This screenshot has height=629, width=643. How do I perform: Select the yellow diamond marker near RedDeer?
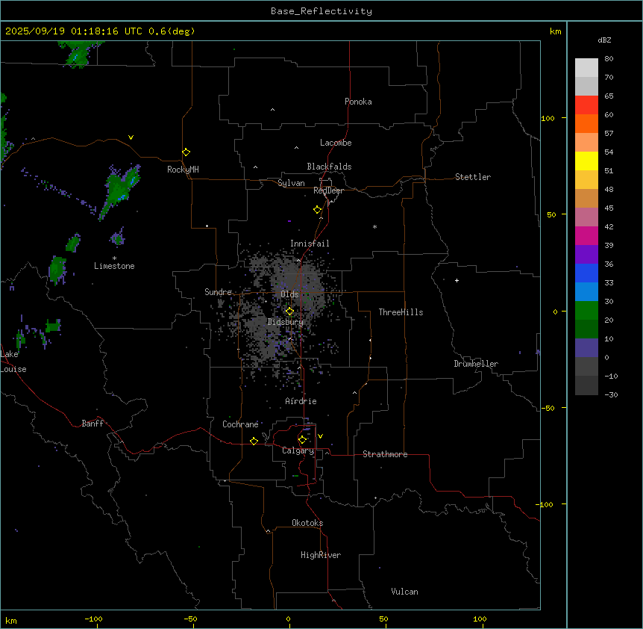tap(318, 210)
